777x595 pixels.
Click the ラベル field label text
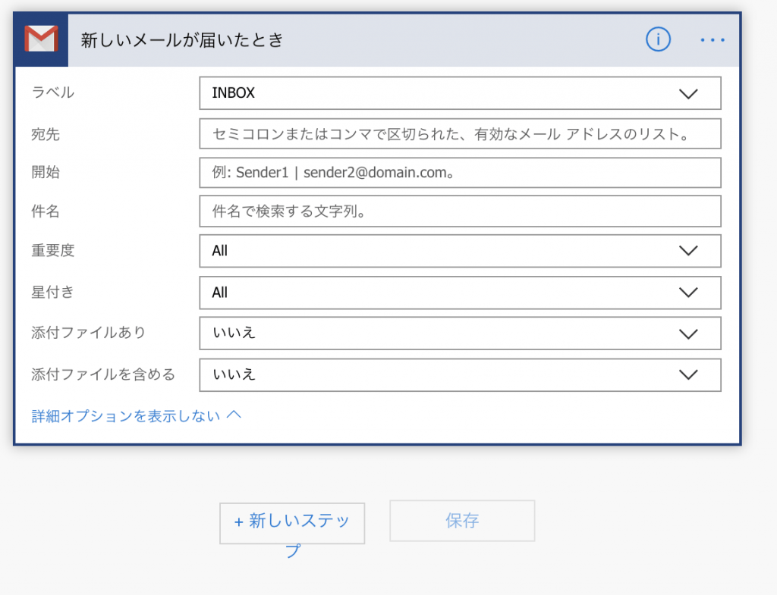pos(53,92)
